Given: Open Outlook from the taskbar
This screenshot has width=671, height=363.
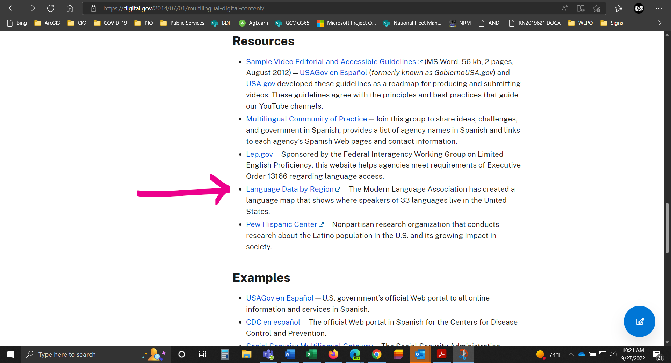Looking at the screenshot, I should click(x=420, y=354).
